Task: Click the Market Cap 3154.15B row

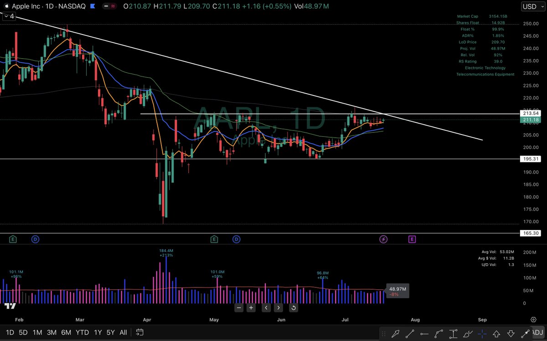Action: click(x=482, y=16)
